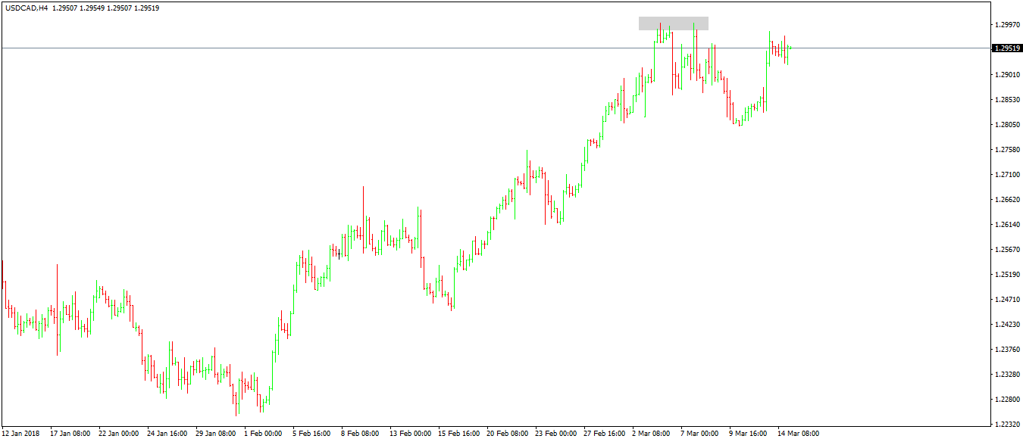Click the 1.24710 price axis label
Viewport: 1023px width, 442px height.
1007,299
